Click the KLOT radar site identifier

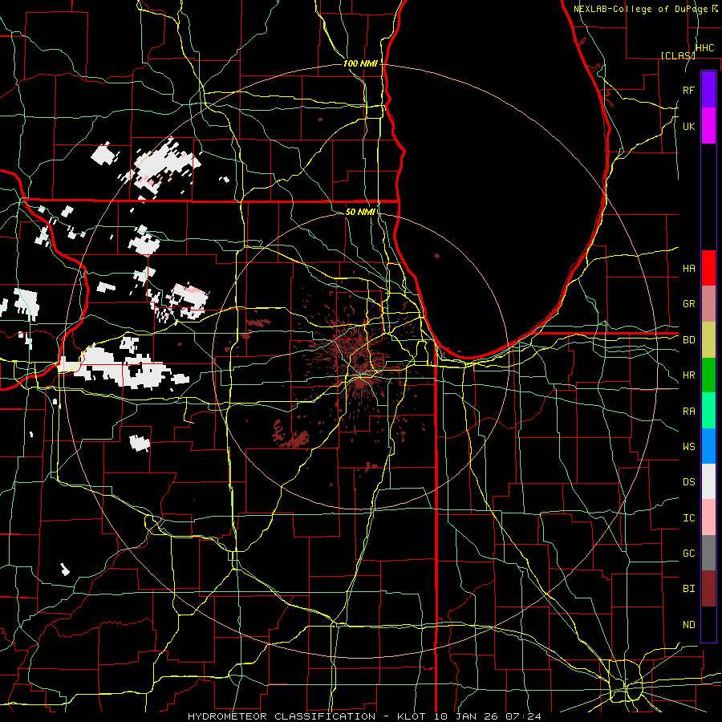pyautogui.click(x=412, y=716)
